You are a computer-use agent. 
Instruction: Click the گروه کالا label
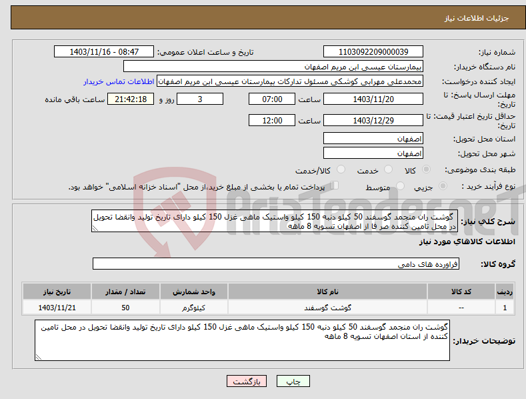pyautogui.click(x=498, y=264)
